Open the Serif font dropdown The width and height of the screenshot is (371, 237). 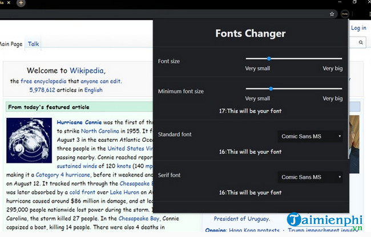point(310,177)
